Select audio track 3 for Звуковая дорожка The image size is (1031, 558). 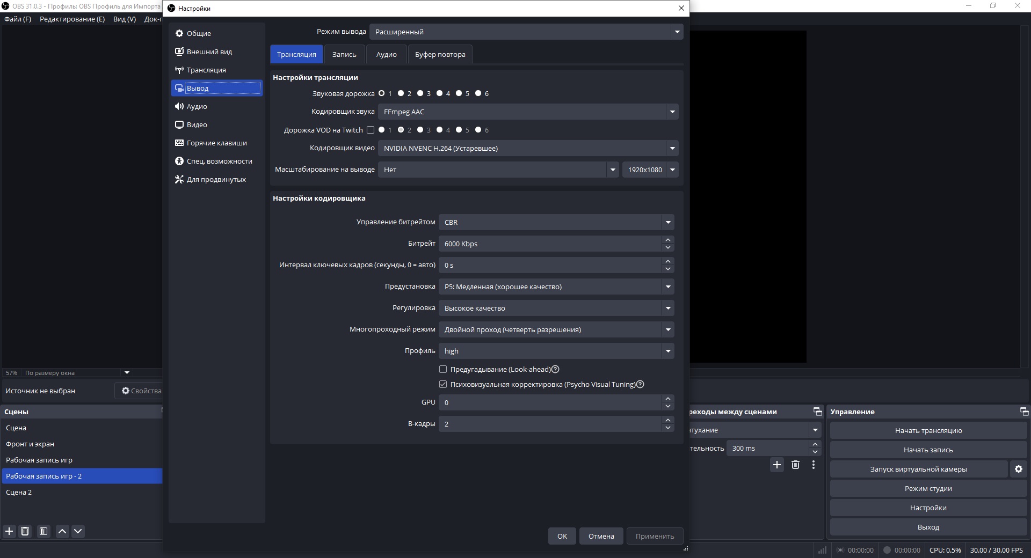click(x=420, y=93)
